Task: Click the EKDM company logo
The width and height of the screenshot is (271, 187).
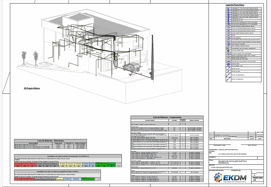Action: [230, 178]
